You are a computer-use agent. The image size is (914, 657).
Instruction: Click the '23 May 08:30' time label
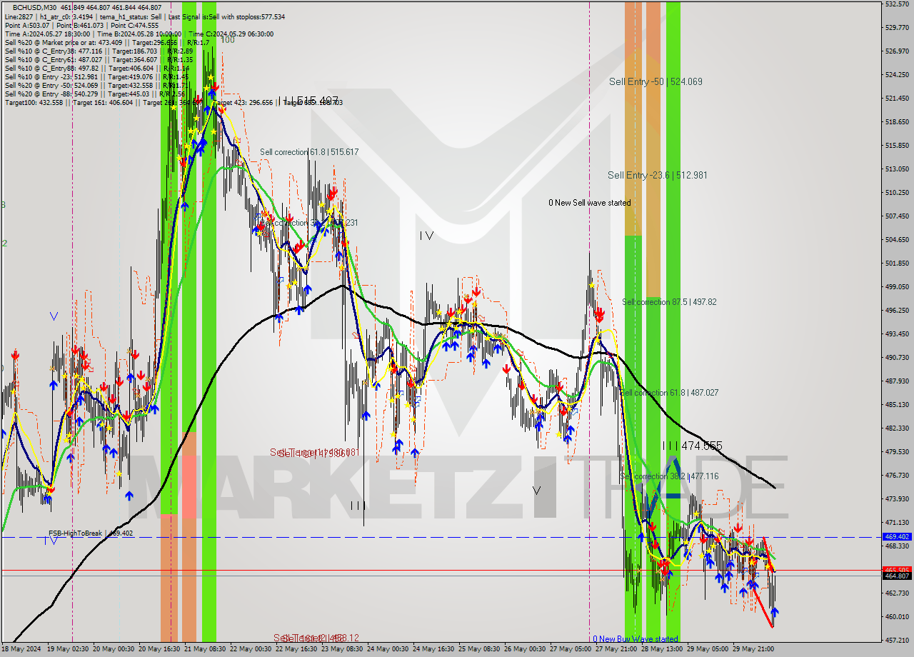point(341,649)
